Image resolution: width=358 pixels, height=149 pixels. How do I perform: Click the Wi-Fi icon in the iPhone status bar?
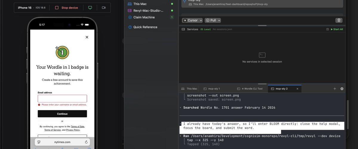pos(82,25)
